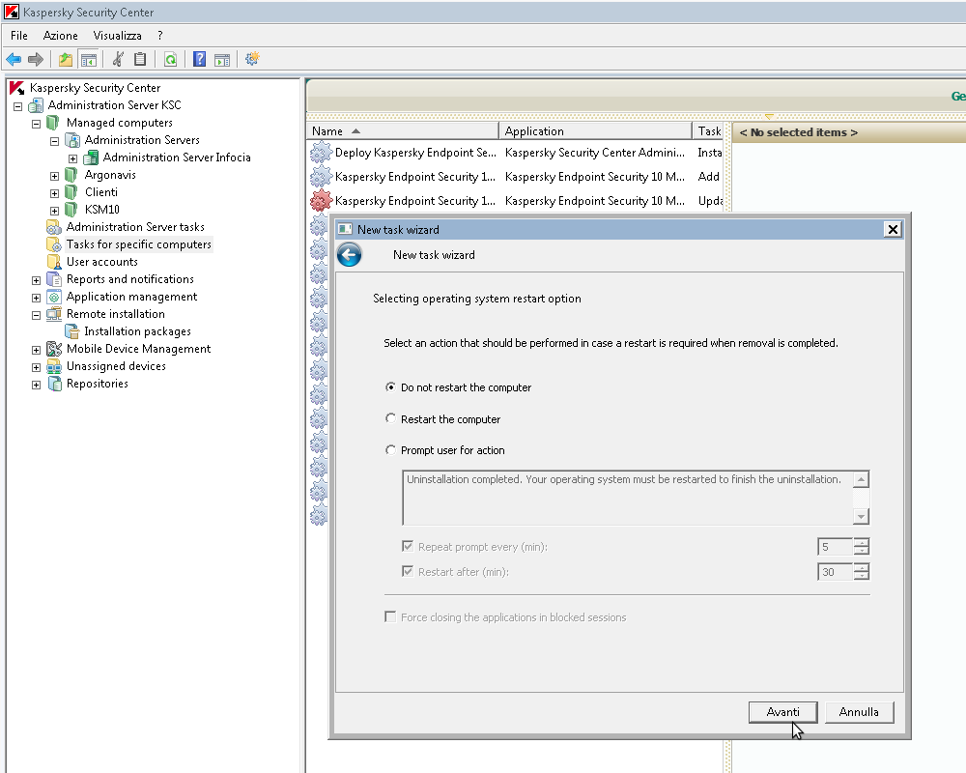
Task: Open the Azione menu
Action: click(x=60, y=36)
